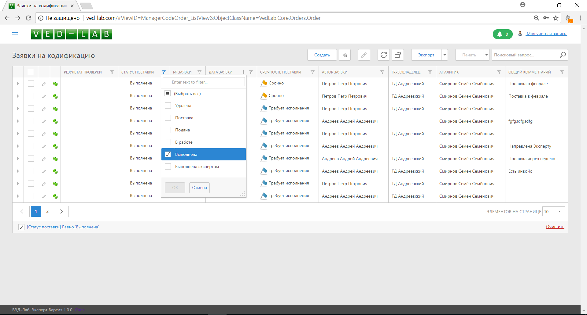
Task: Click the Есть инвойс comment cell
Action: pyautogui.click(x=520, y=171)
